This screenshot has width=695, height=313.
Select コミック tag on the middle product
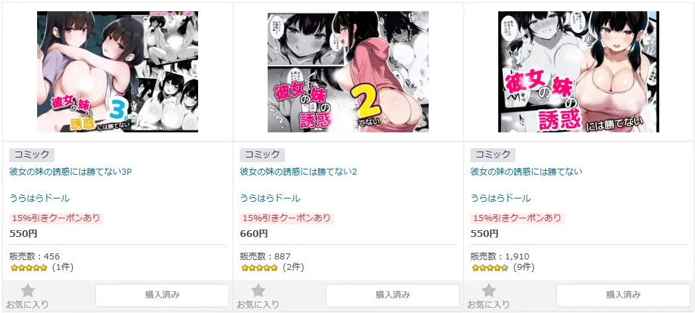click(x=262, y=154)
